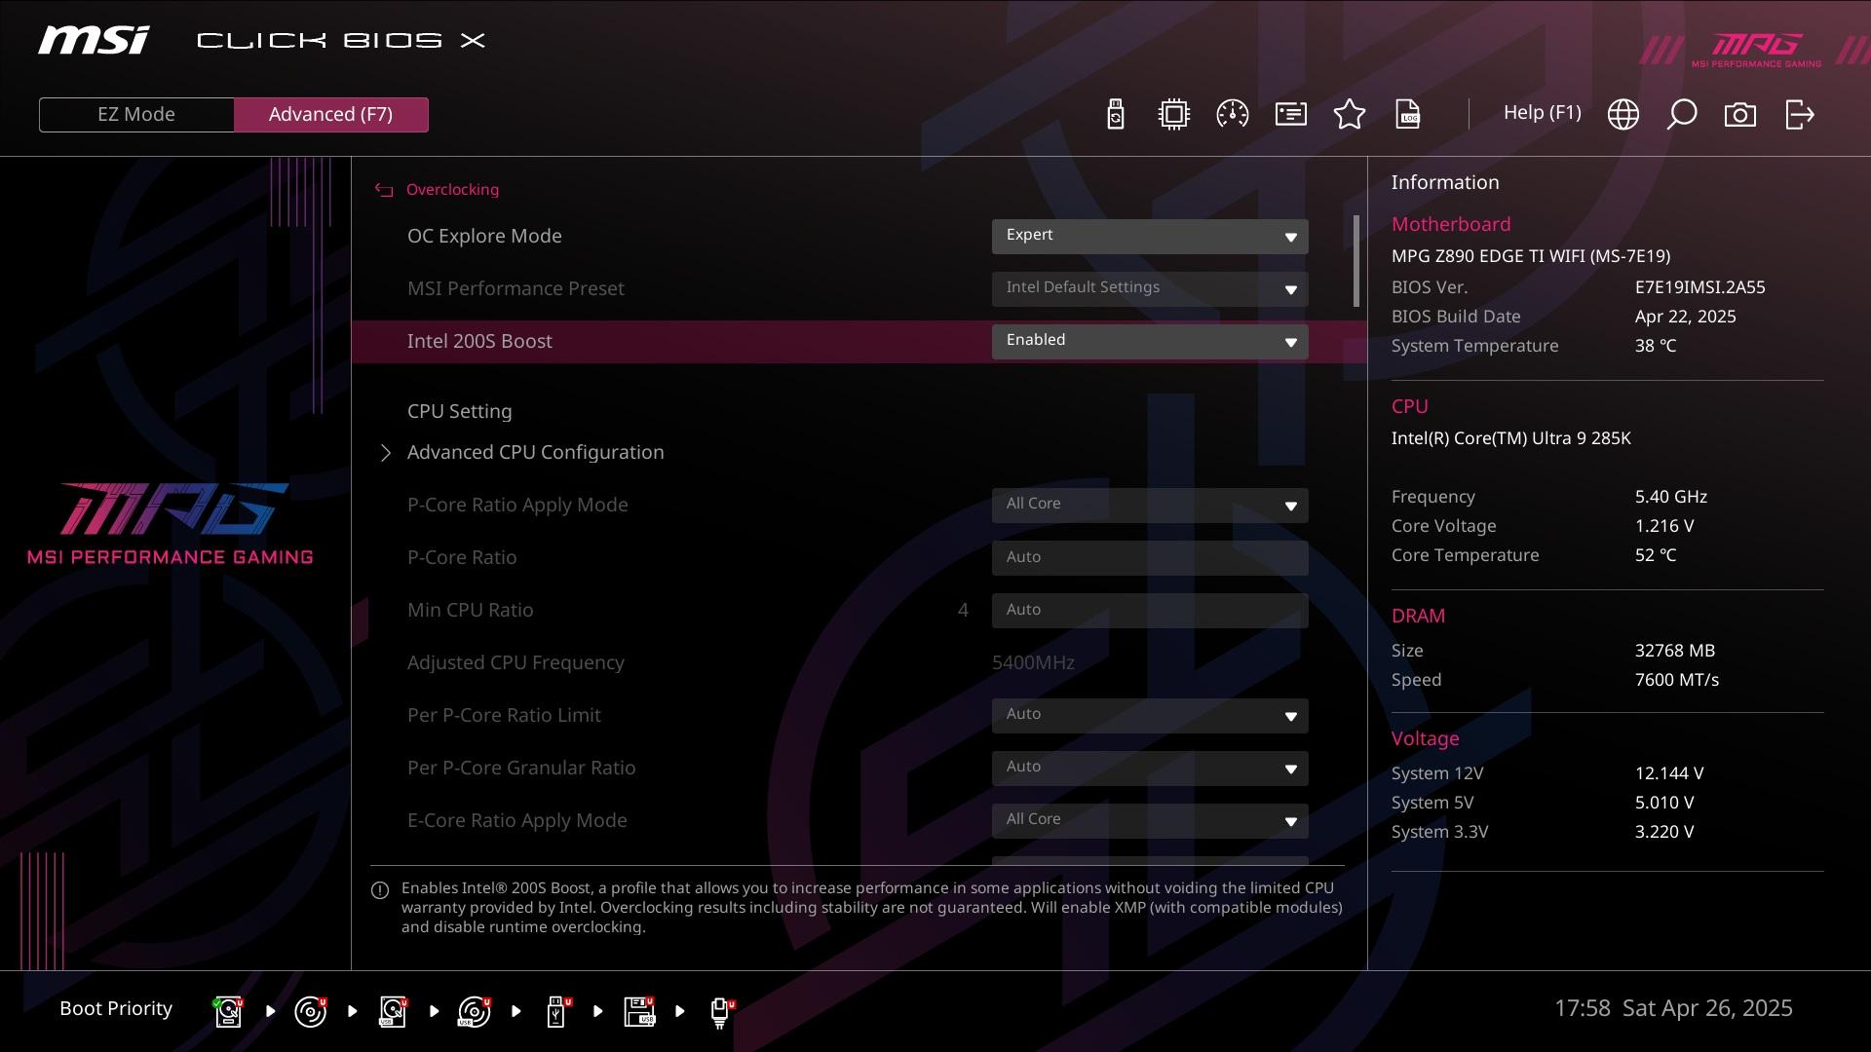Click the number 4 beside Min CPU Ratio
The image size is (1871, 1052).
point(963,611)
